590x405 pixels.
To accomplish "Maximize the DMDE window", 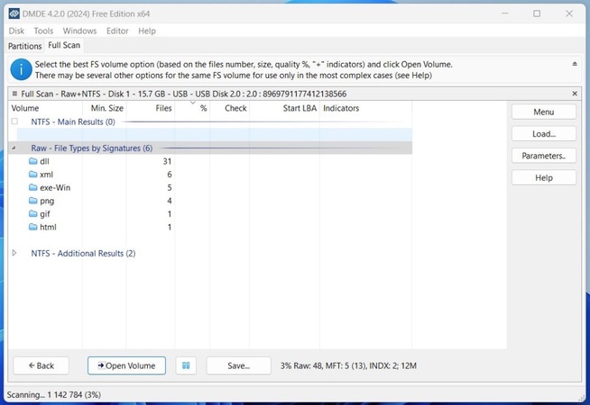I will [x=537, y=13].
